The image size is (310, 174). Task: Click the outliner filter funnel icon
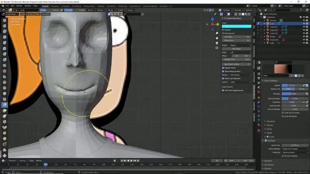pos(301,10)
